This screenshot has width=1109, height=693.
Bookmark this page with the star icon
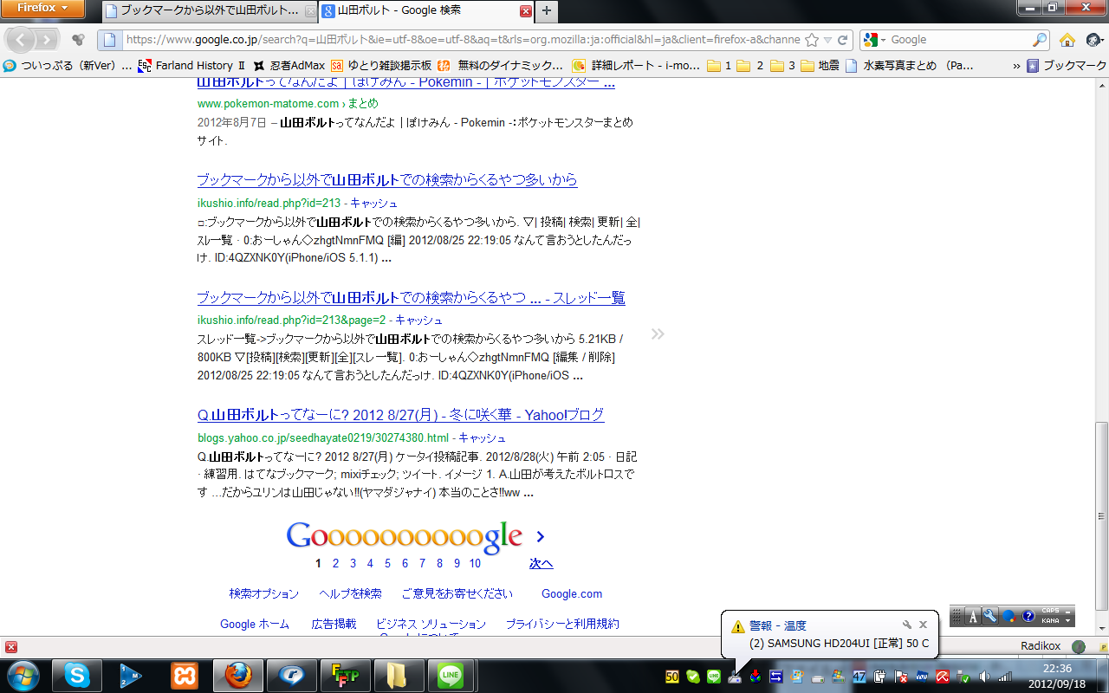point(812,40)
